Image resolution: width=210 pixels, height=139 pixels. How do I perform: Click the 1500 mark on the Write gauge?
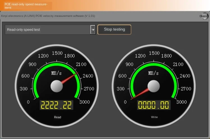click(x=154, y=53)
